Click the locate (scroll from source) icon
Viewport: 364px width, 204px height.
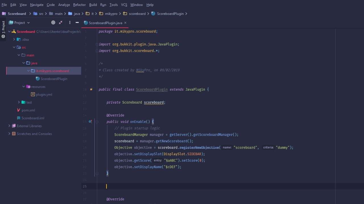pyautogui.click(x=53, y=23)
